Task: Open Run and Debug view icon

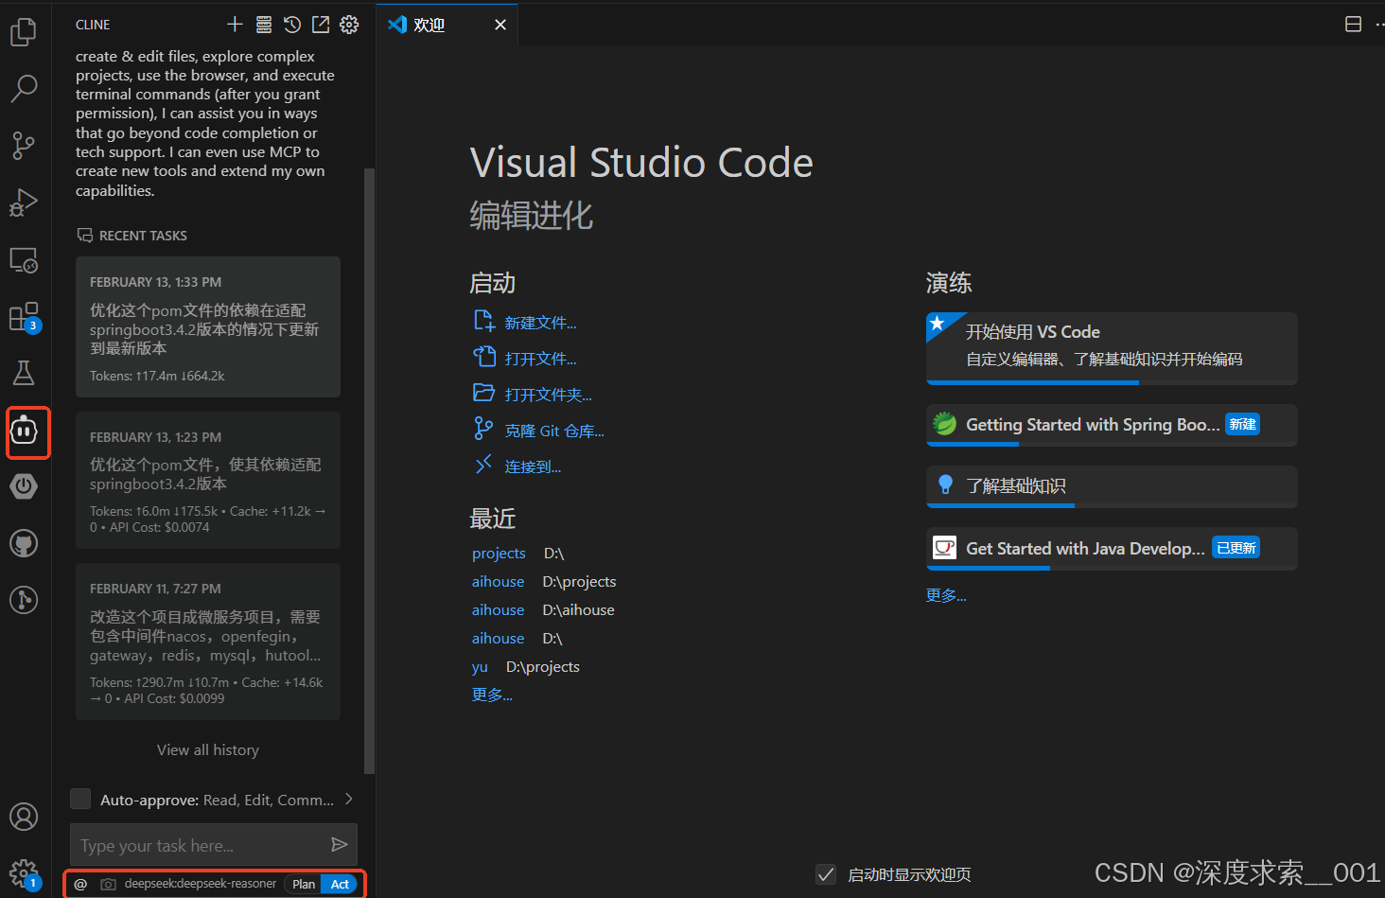Action: [24, 202]
